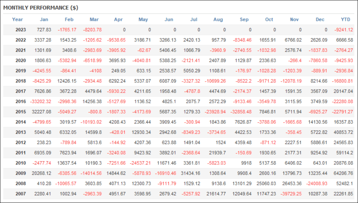Click the Aug column header

(218, 19)
